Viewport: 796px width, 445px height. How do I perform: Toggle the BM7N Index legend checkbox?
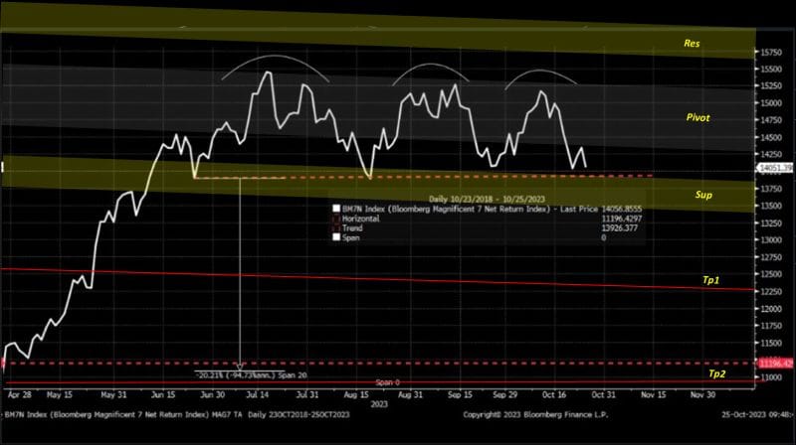[336, 209]
